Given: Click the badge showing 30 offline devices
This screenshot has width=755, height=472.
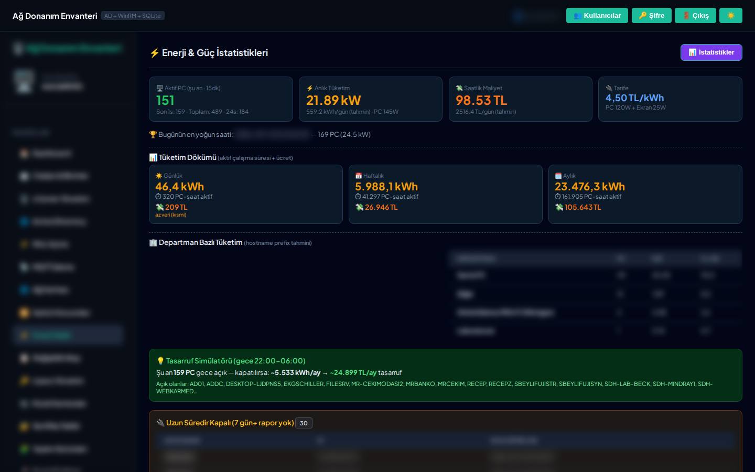Looking at the screenshot, I should pyautogui.click(x=304, y=423).
